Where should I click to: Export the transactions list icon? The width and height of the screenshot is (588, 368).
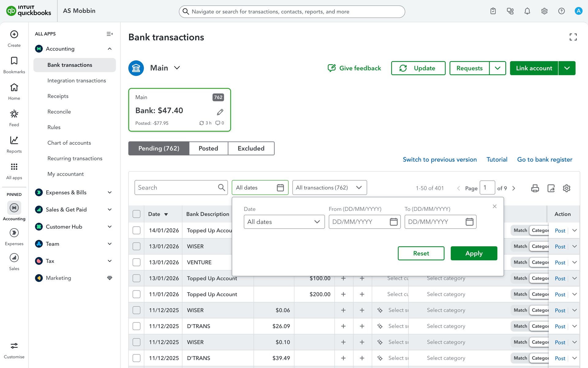pyautogui.click(x=551, y=188)
